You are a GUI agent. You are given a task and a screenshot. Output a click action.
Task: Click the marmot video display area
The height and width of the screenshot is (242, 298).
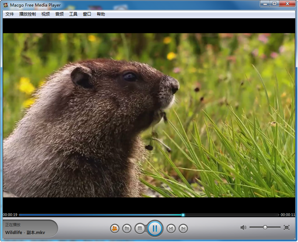148,115
